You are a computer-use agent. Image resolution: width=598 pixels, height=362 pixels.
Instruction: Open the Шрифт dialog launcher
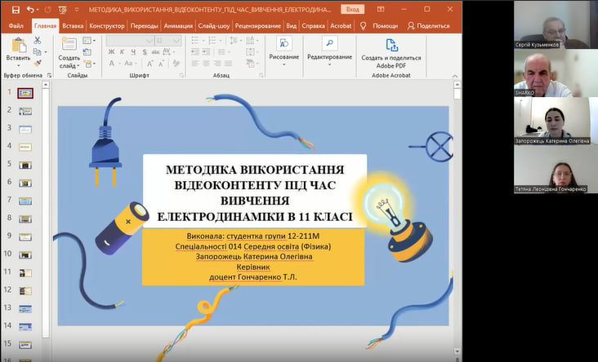[x=181, y=75]
